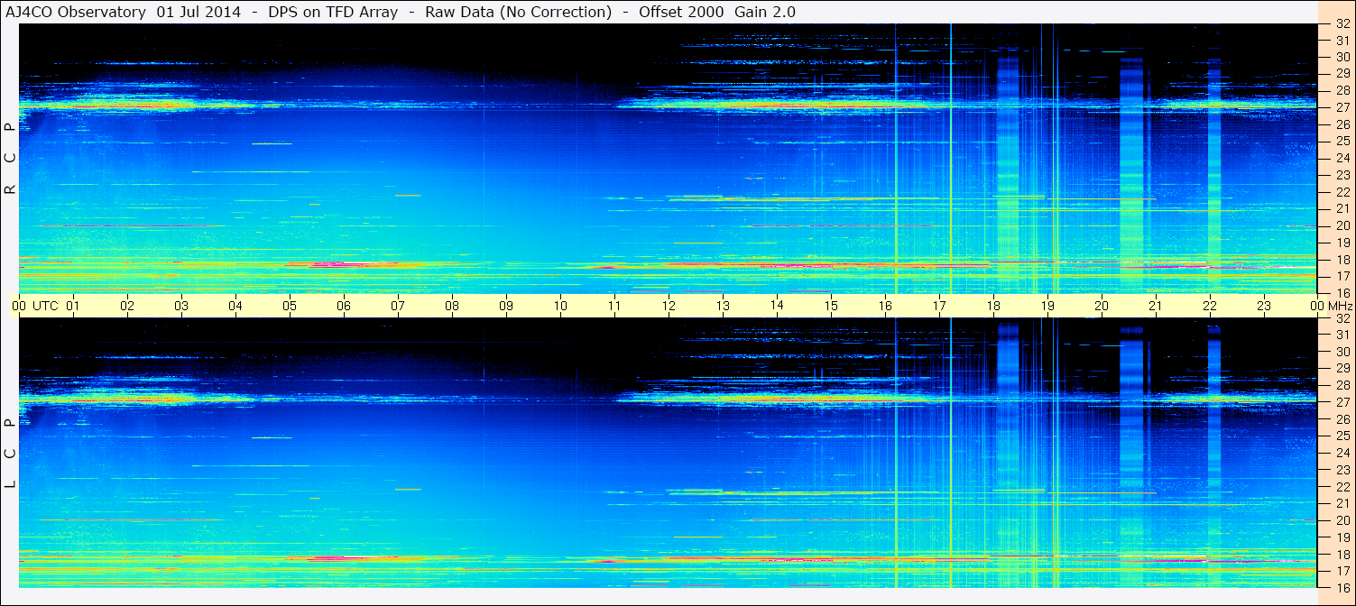The image size is (1356, 606).
Task: Click the 25 MHz label of LCP panel
Action: point(1342,436)
